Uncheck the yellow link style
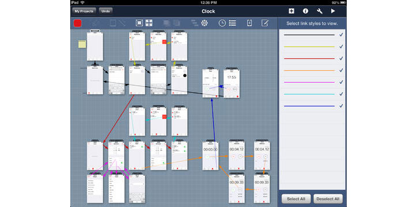The height and width of the screenshot is (207, 417). (x=341, y=47)
